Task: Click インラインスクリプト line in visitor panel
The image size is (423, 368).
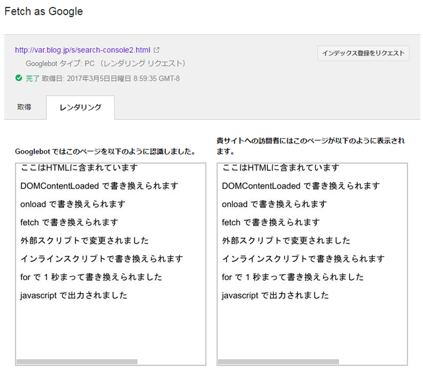Action: (303, 259)
